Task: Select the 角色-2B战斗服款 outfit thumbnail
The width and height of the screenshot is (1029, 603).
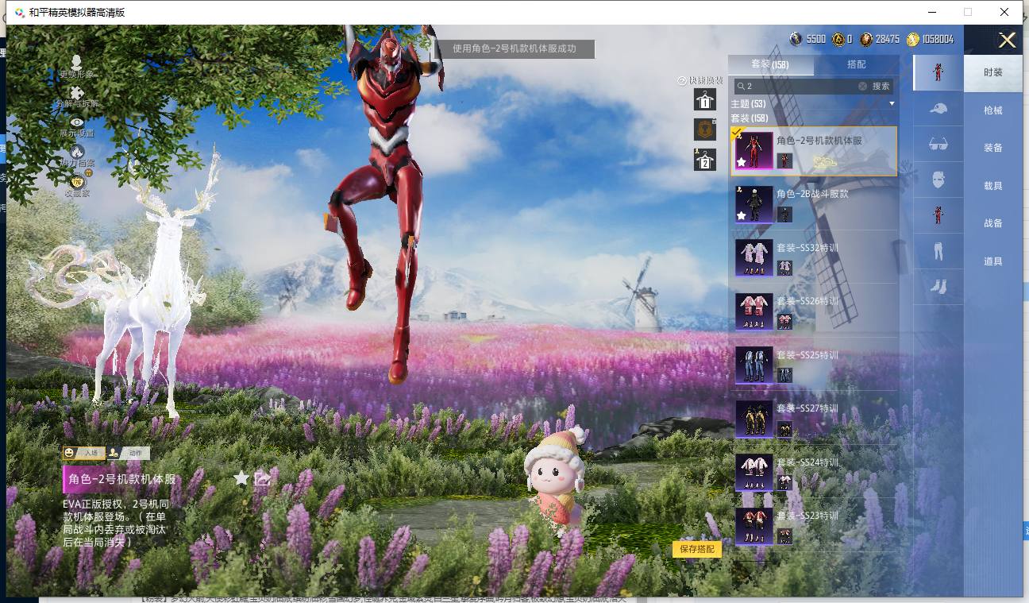Action: 753,204
